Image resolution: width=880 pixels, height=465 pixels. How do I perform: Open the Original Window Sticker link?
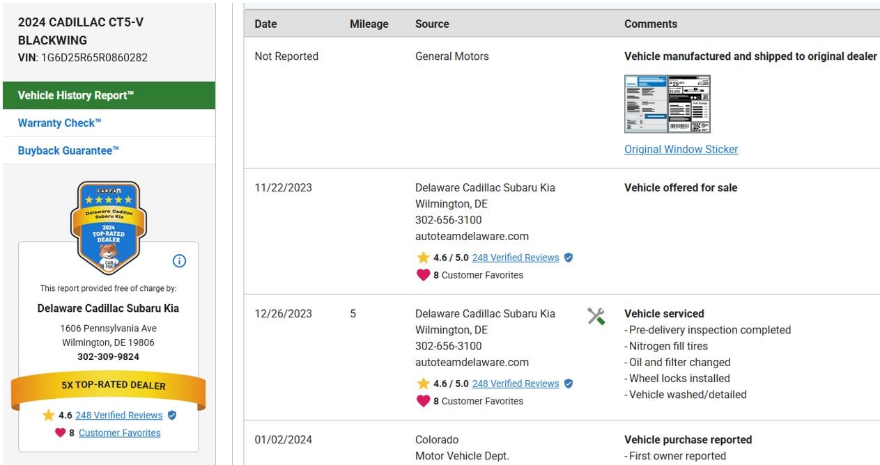coord(681,149)
